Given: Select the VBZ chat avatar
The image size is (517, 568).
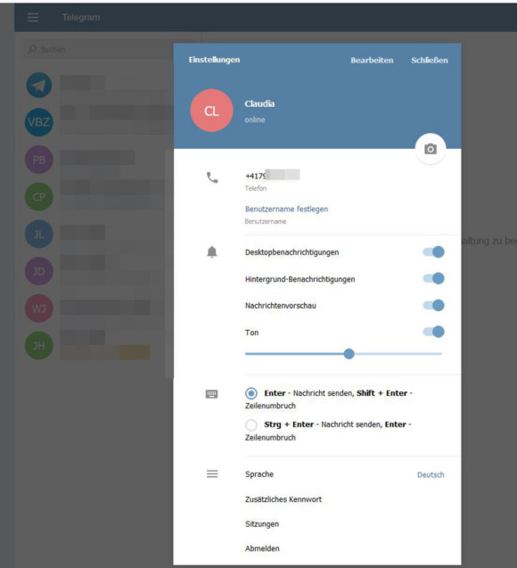Looking at the screenshot, I should [x=39, y=122].
